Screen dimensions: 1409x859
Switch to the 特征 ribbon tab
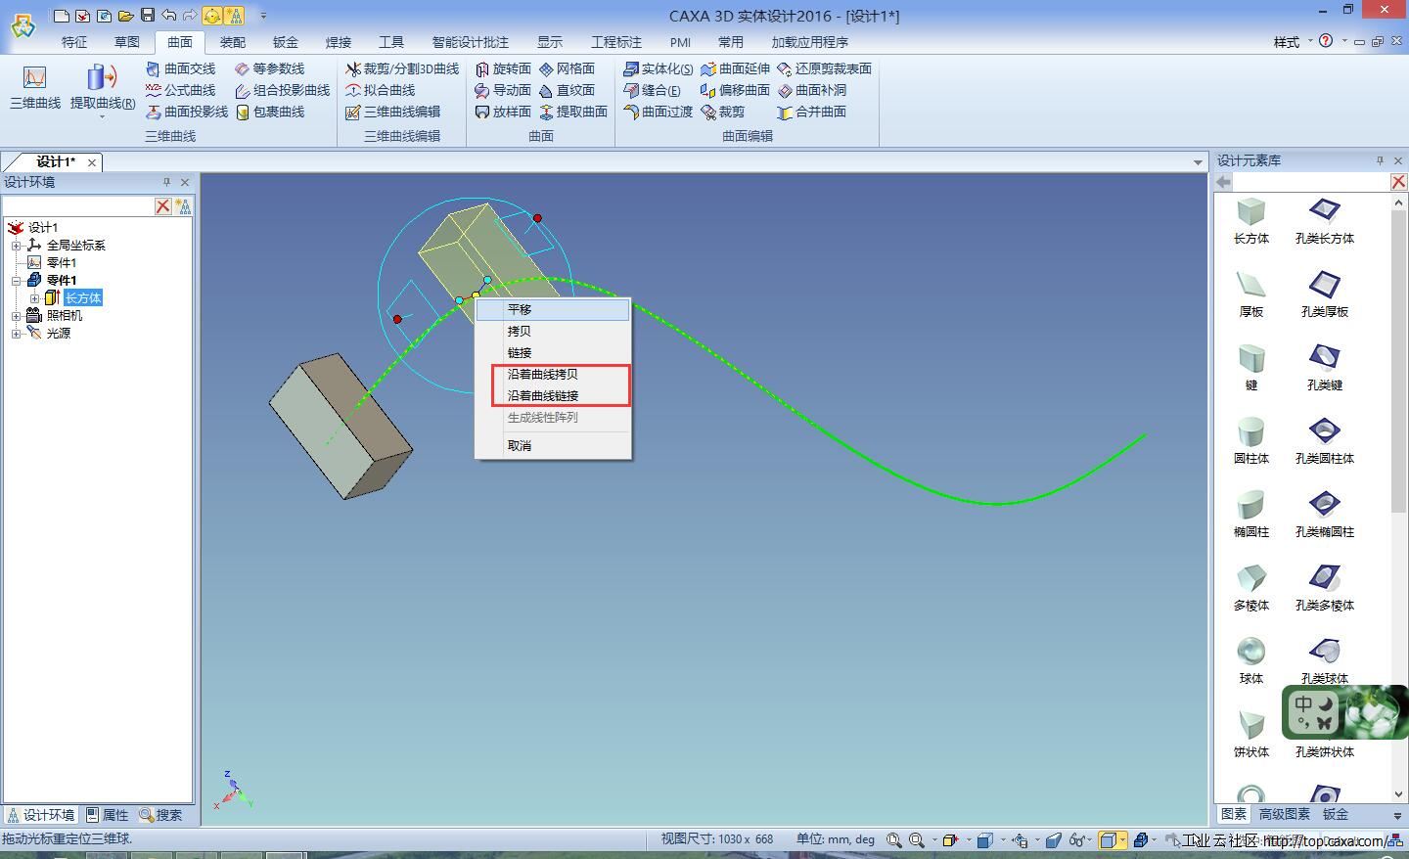pyautogui.click(x=74, y=42)
